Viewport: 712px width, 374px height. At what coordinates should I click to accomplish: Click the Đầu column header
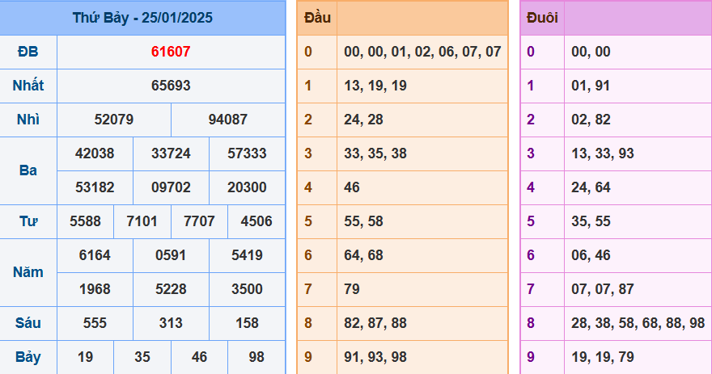pos(317,18)
